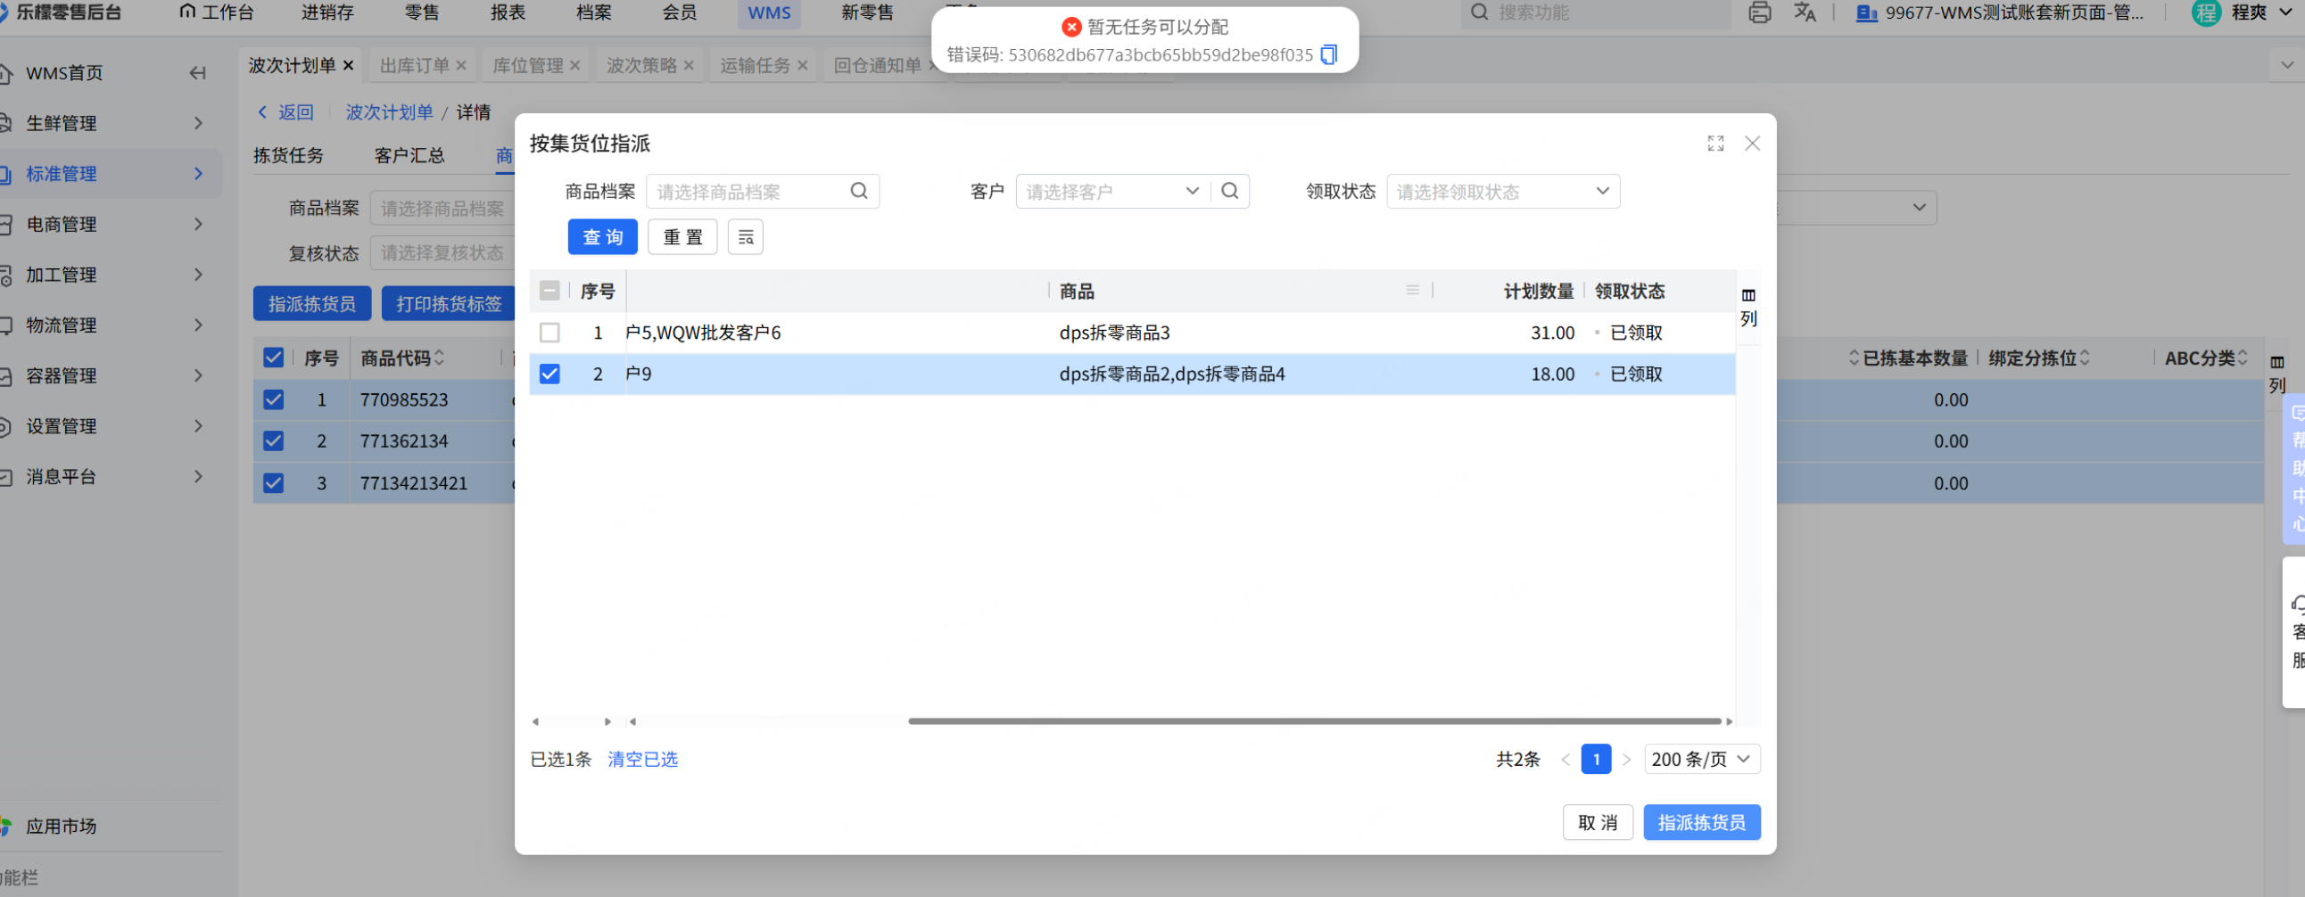Open the 商品 column menu icon

click(x=1413, y=290)
